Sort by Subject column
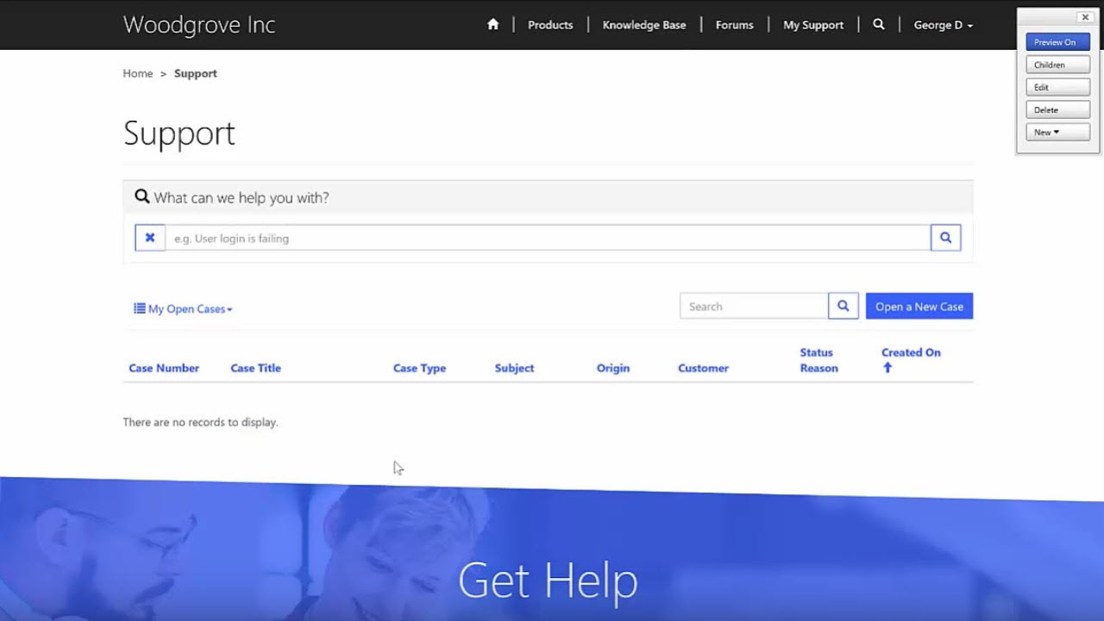 (515, 368)
